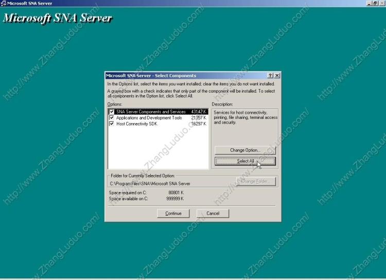This screenshot has height=280, width=386.
Task: Click the 21357 K size value
Action: tap(199, 118)
